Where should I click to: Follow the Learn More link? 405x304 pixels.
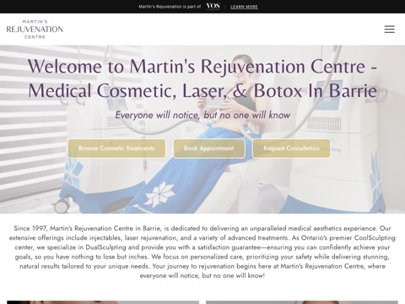click(x=244, y=7)
